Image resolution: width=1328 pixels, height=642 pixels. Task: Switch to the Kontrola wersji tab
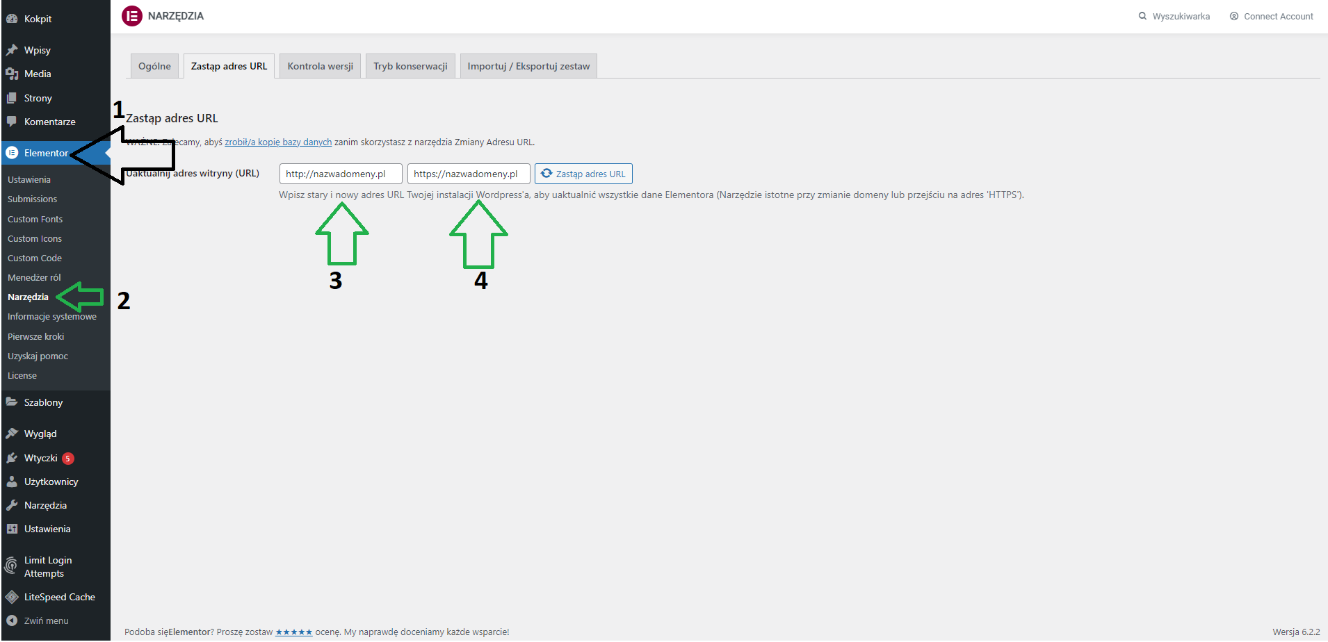pos(319,65)
